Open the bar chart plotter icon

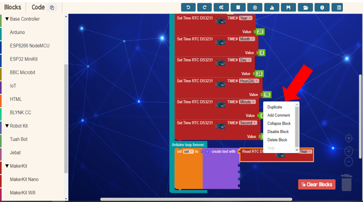pyautogui.click(x=272, y=7)
